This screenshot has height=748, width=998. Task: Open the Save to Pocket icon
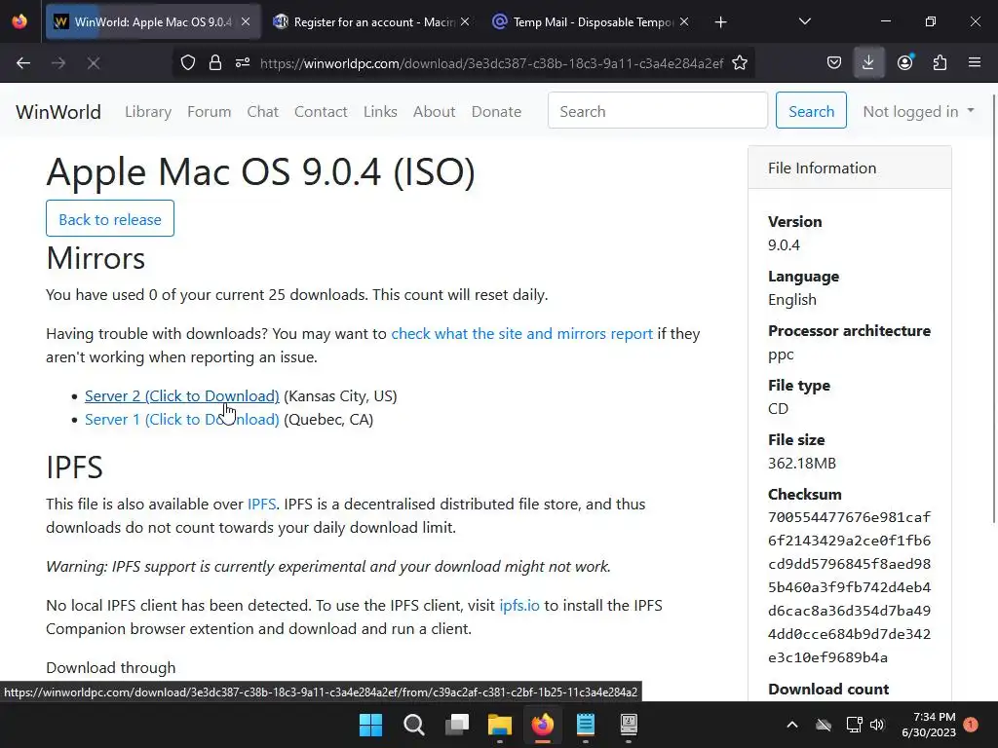click(x=834, y=63)
